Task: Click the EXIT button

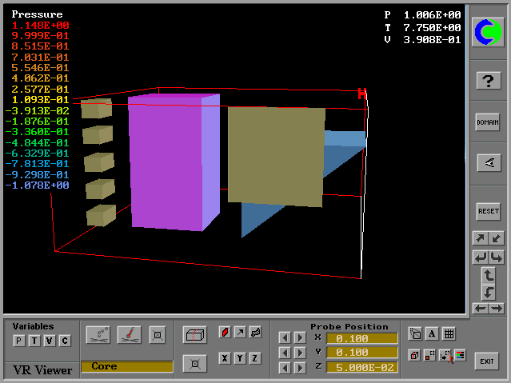Action: 487,361
